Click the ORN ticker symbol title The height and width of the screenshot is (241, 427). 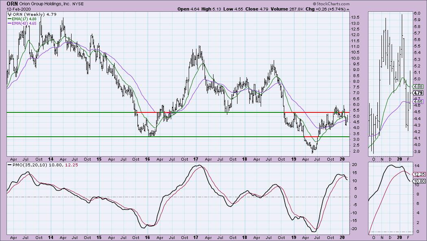click(x=12, y=4)
